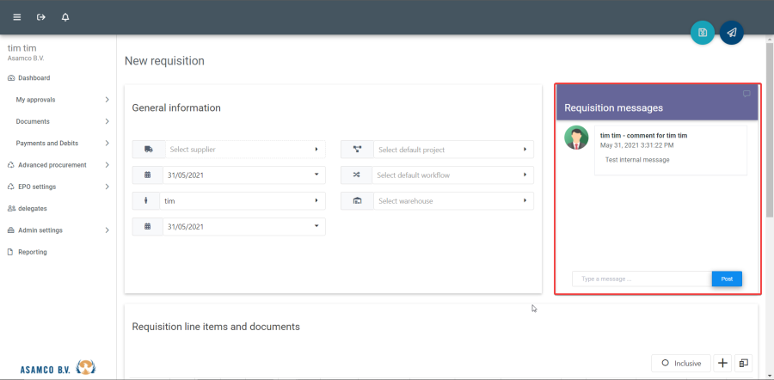Open the Select warehouse dropdown
This screenshot has height=380, width=774.
pos(451,201)
